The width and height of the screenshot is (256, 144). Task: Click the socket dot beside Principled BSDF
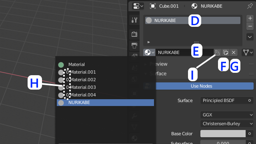click(x=250, y=100)
